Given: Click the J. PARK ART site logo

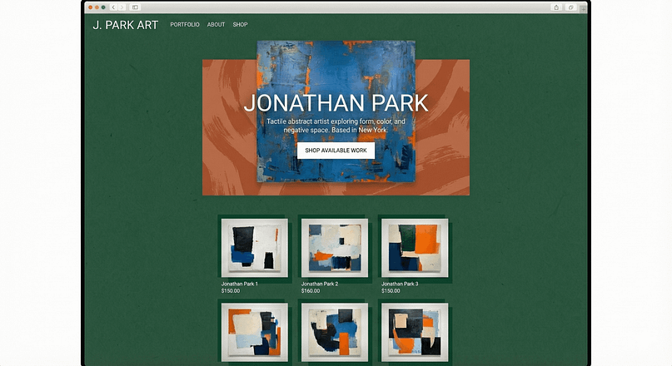Looking at the screenshot, I should point(125,25).
